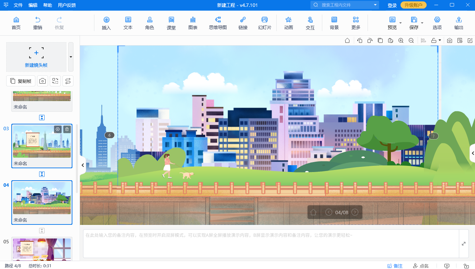Rotate canvas counterclockwise icon
The height and width of the screenshot is (269, 475).
pyautogui.click(x=360, y=40)
